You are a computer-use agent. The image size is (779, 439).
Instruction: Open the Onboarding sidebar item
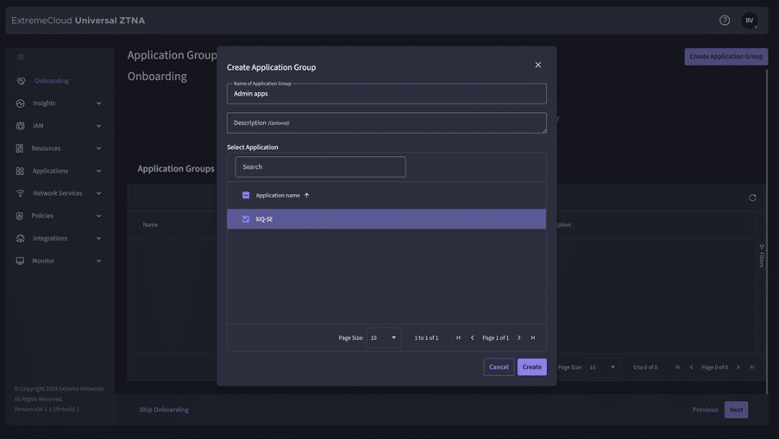pyautogui.click(x=52, y=81)
